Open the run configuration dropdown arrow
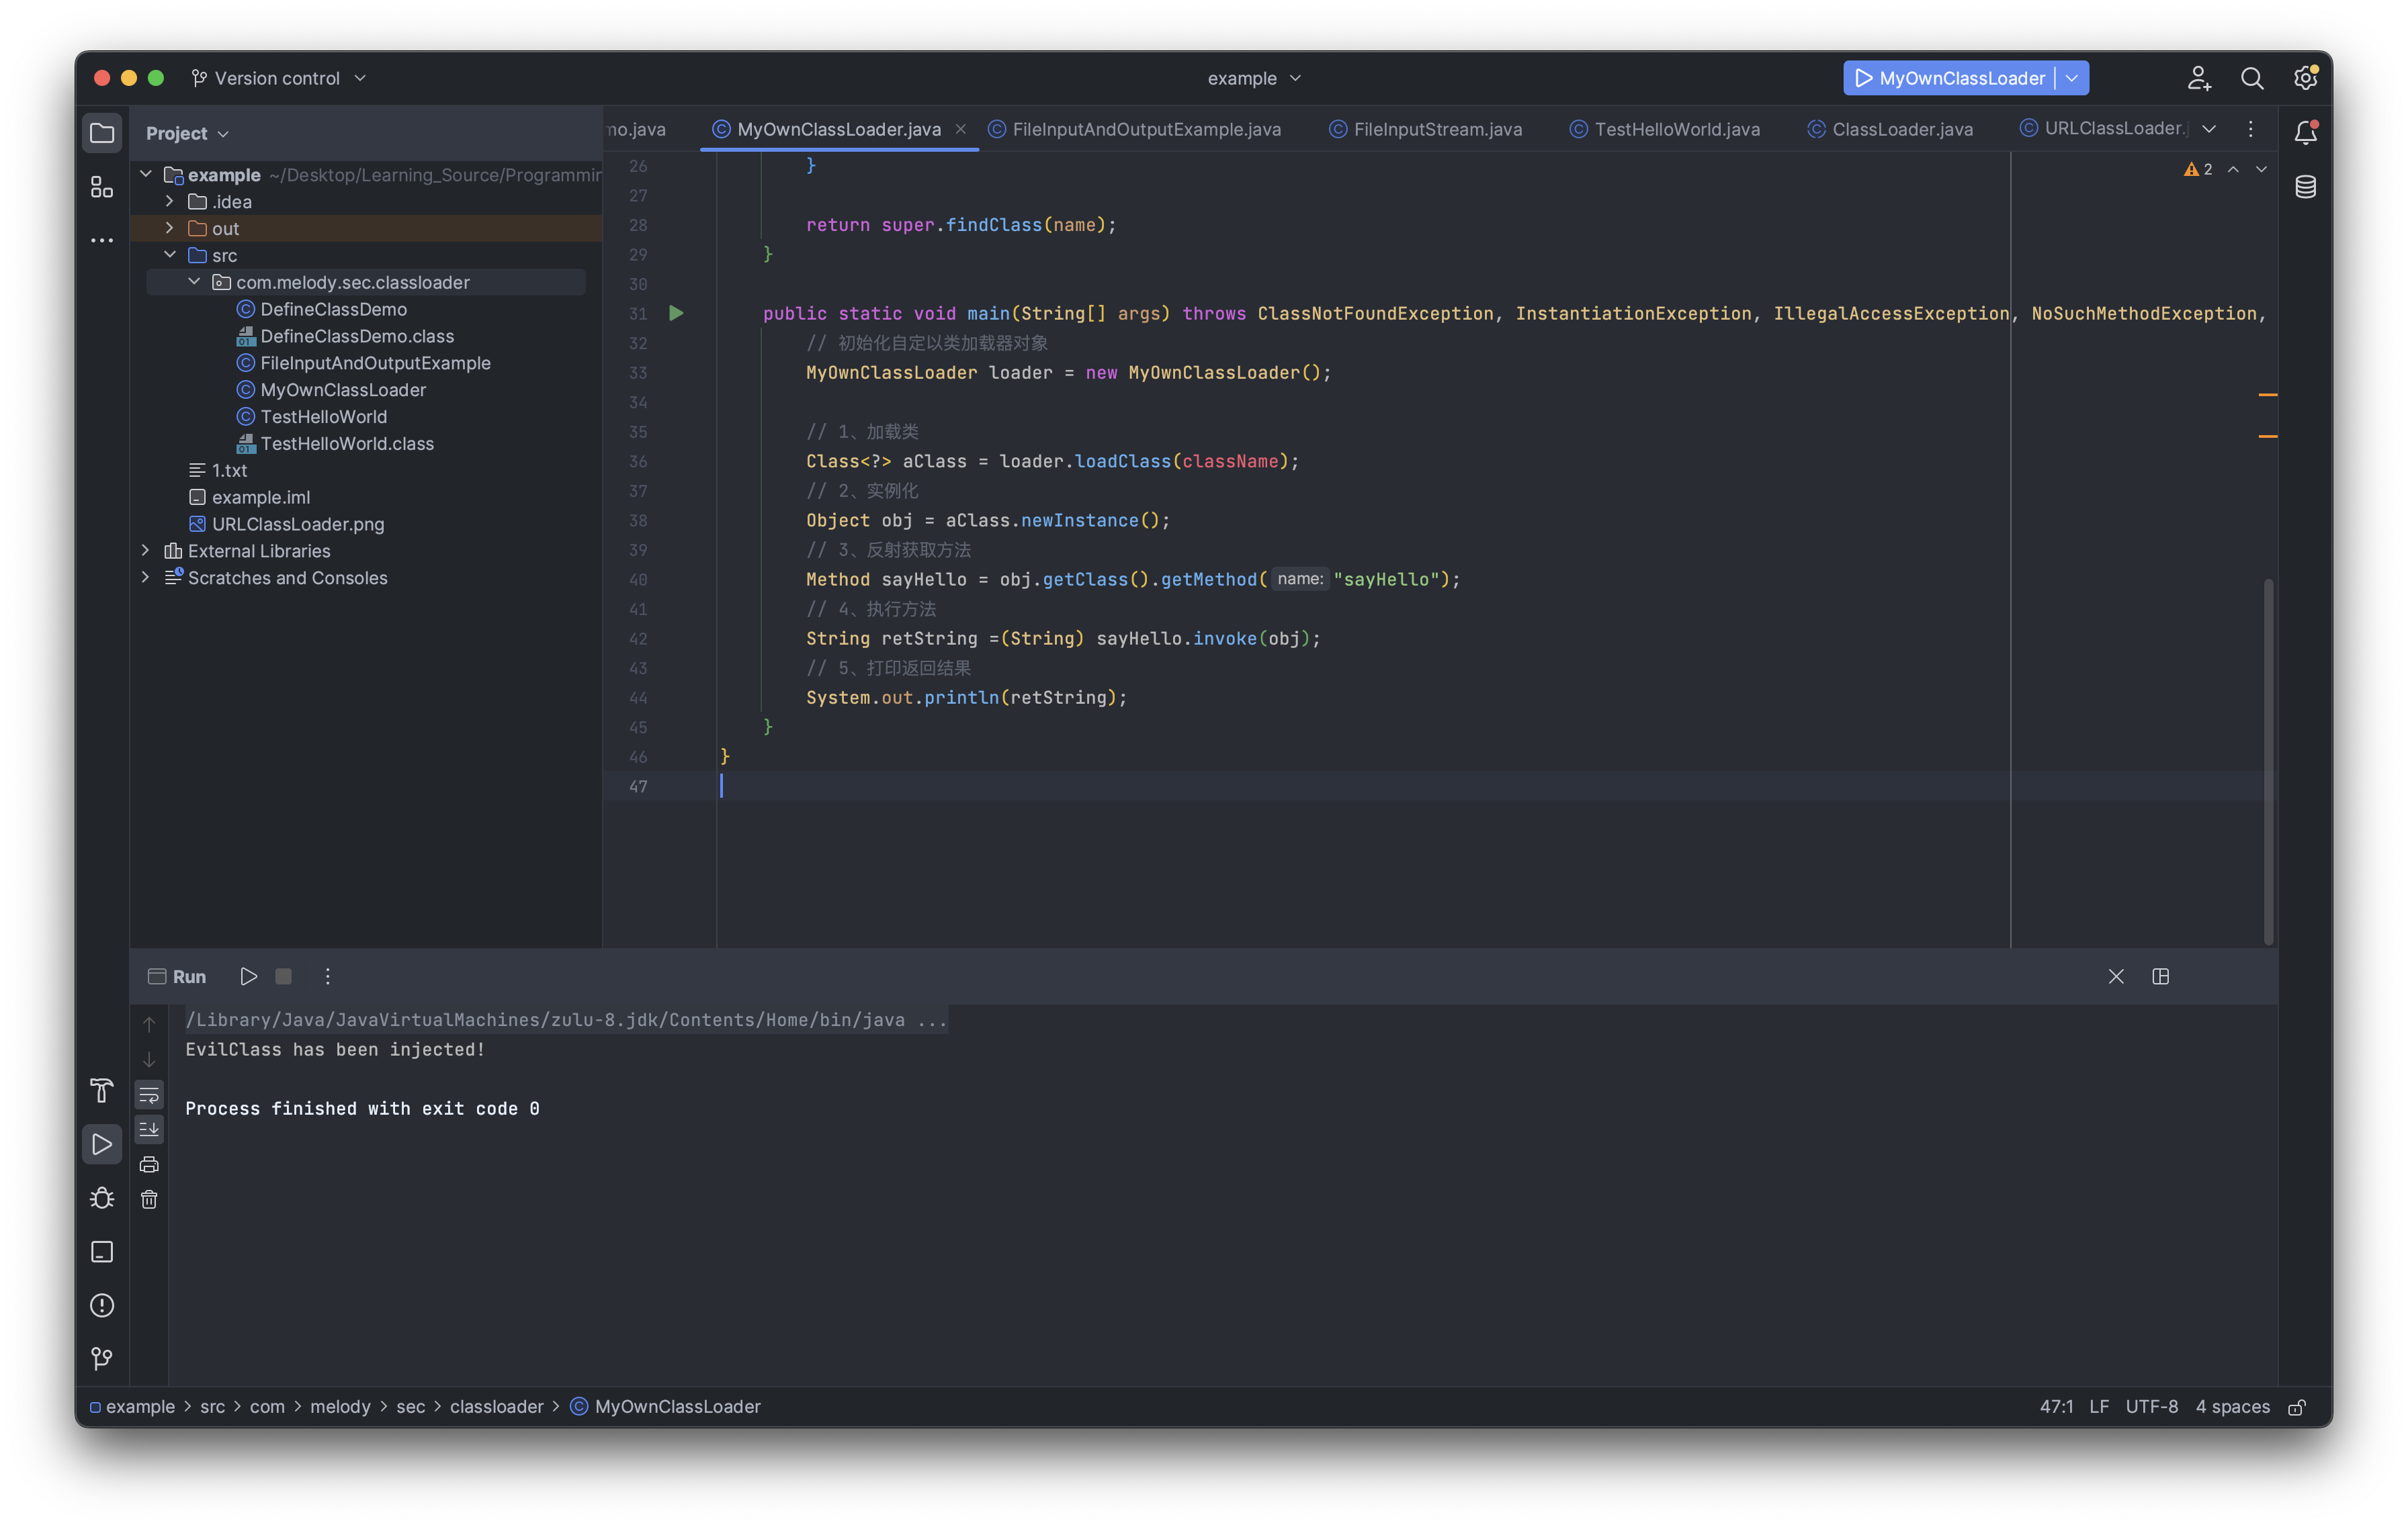The width and height of the screenshot is (2408, 1527). click(2072, 78)
